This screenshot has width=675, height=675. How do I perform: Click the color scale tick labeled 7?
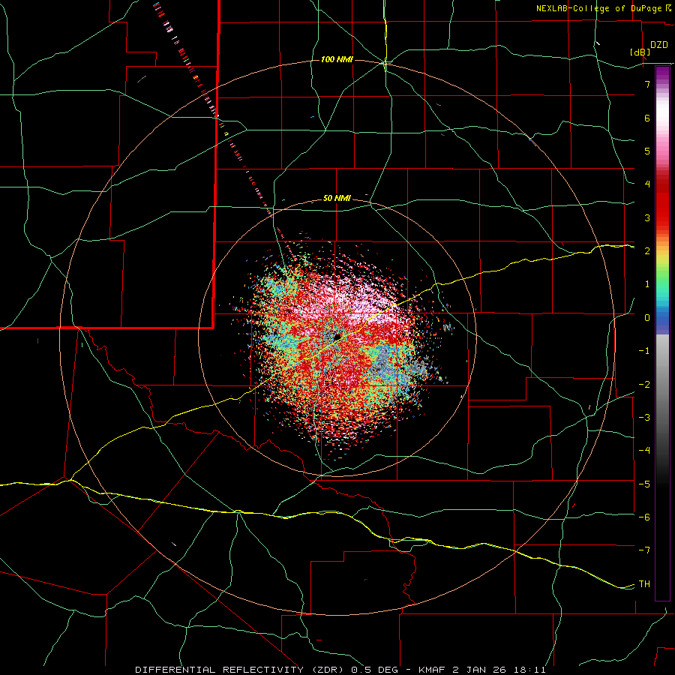pyautogui.click(x=647, y=84)
